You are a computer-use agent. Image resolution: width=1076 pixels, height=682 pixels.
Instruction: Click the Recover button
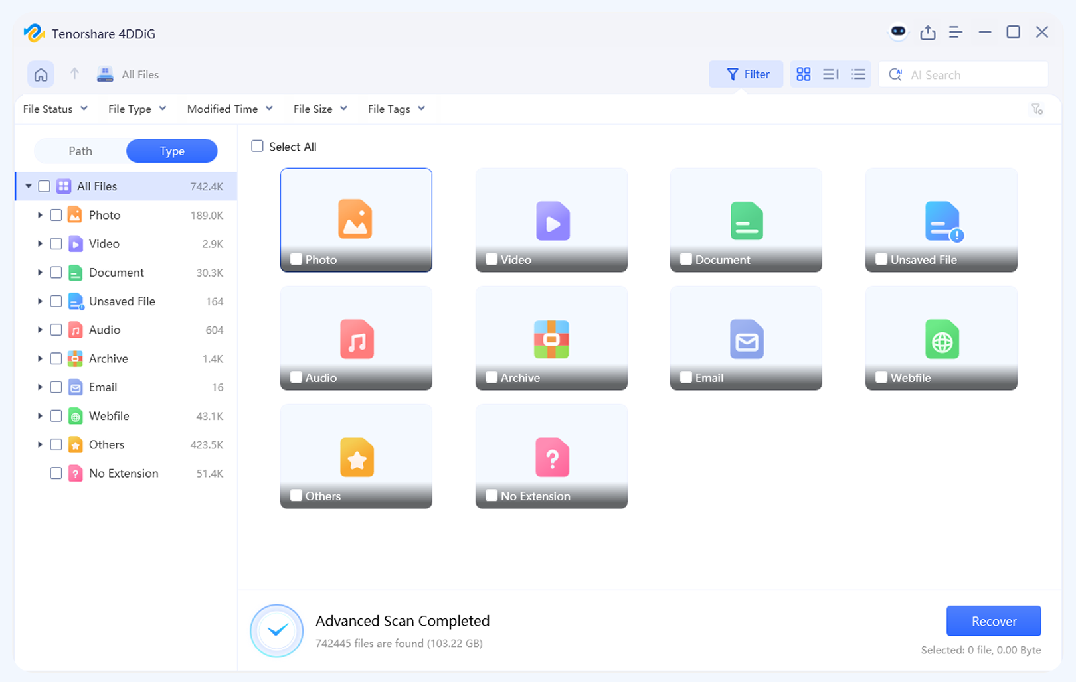pyautogui.click(x=993, y=621)
